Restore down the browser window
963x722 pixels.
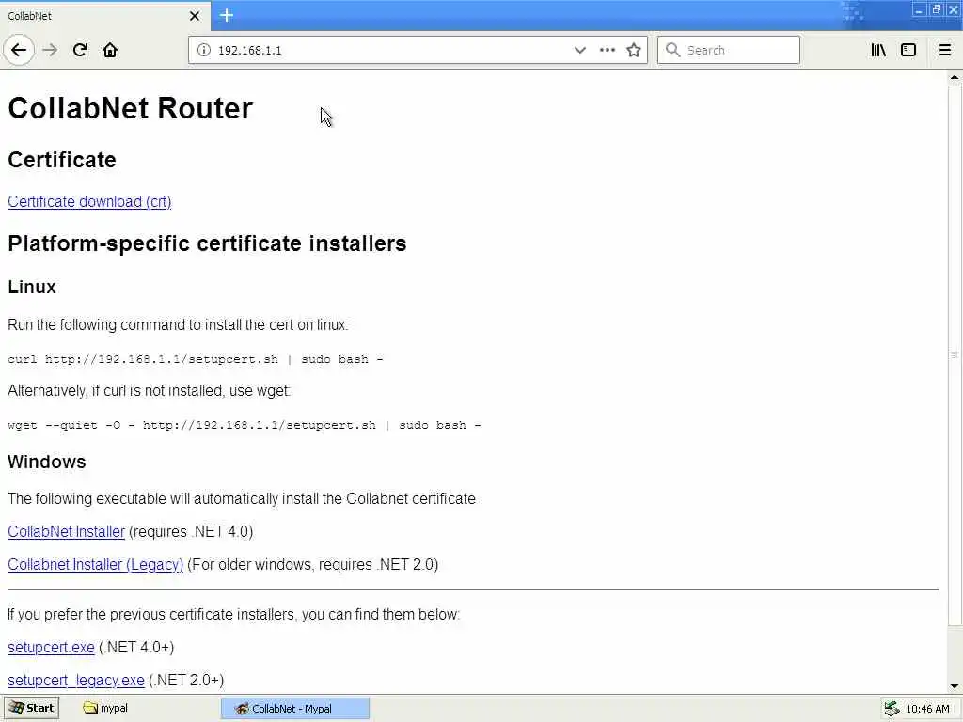pos(937,9)
